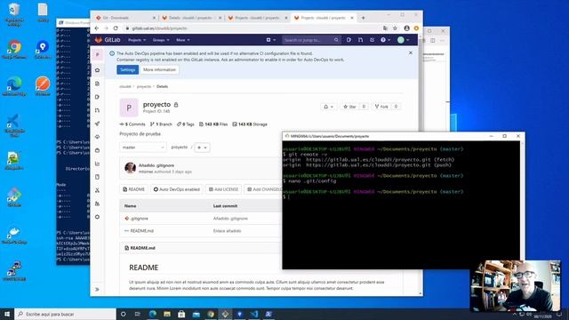
Task: Open Snippets scissors icon in sidebar
Action: [x=97, y=190]
